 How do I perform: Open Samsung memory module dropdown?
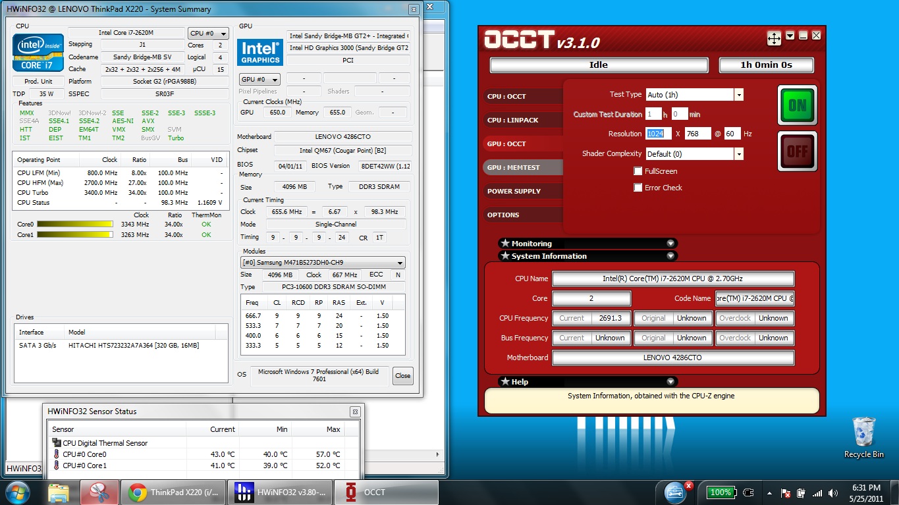[x=323, y=262]
